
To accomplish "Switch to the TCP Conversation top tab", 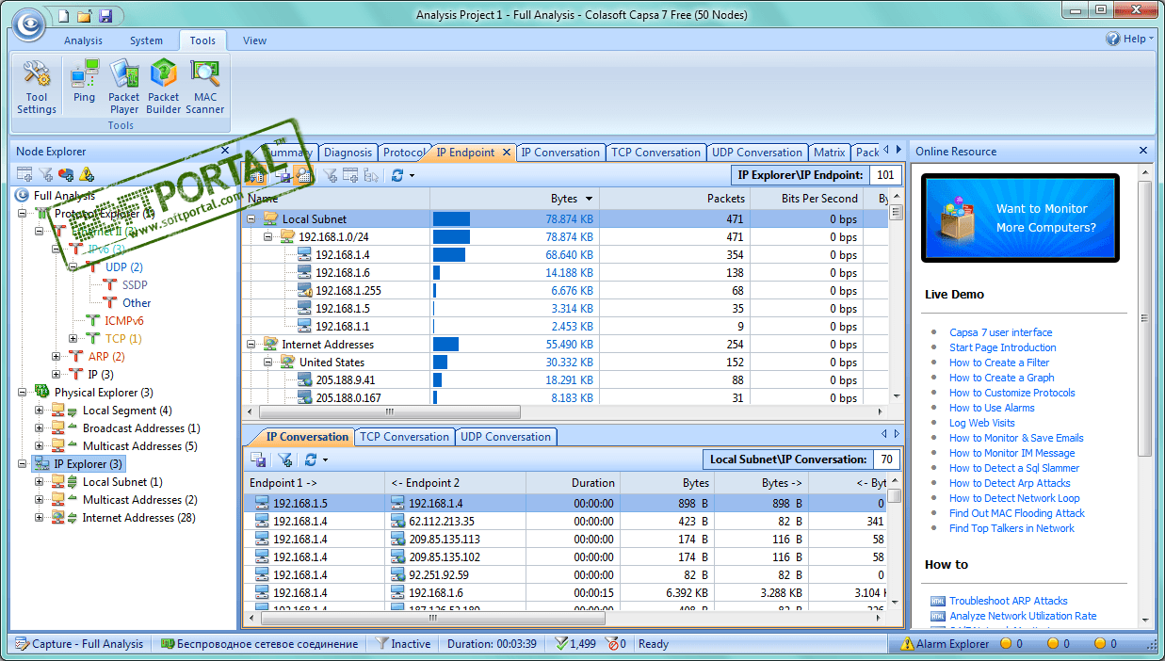I will (655, 153).
